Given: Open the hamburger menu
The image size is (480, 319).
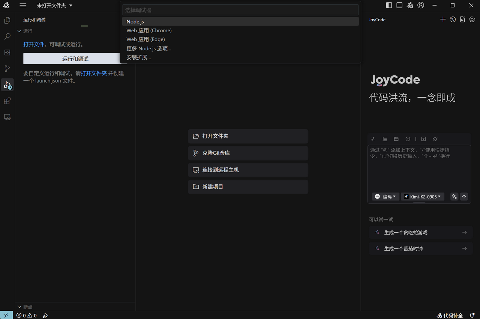Looking at the screenshot, I should pos(23,5).
